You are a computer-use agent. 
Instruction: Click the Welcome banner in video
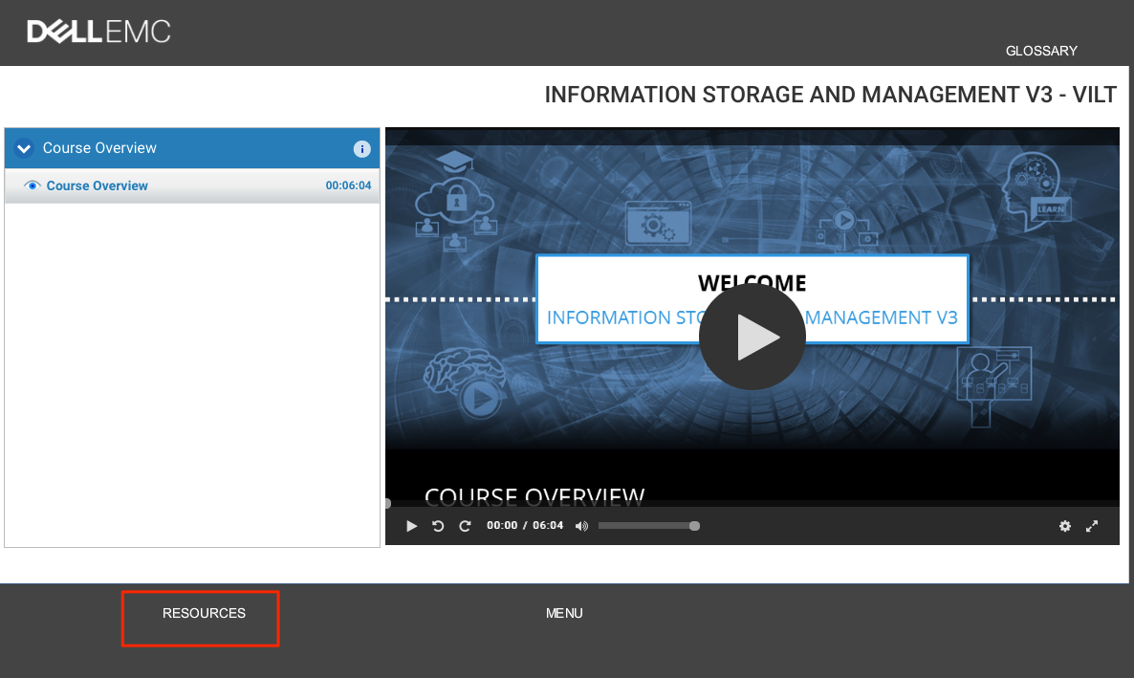click(x=752, y=299)
